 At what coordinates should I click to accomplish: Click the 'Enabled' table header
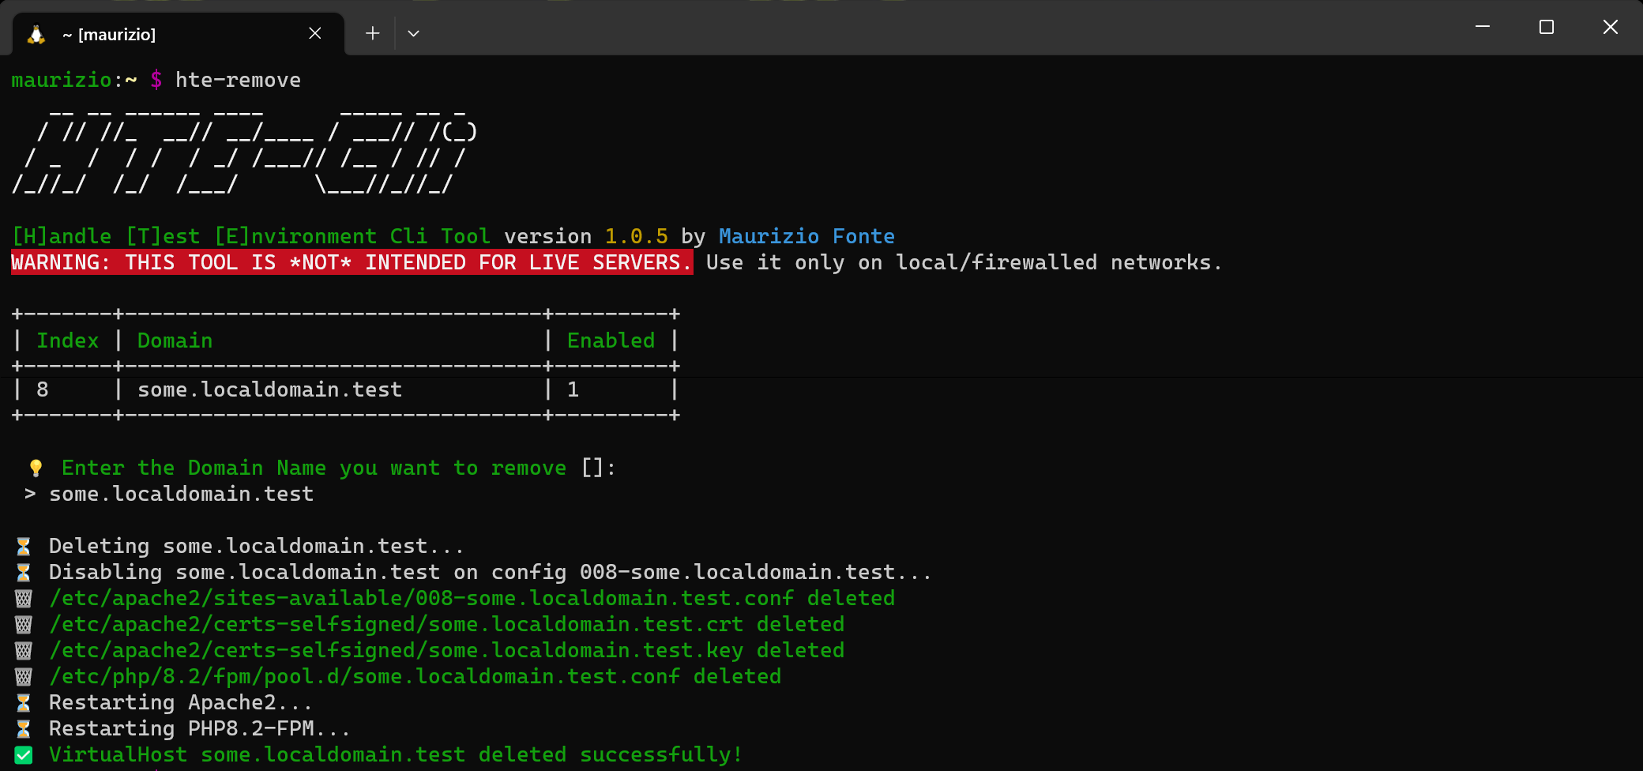coord(611,340)
